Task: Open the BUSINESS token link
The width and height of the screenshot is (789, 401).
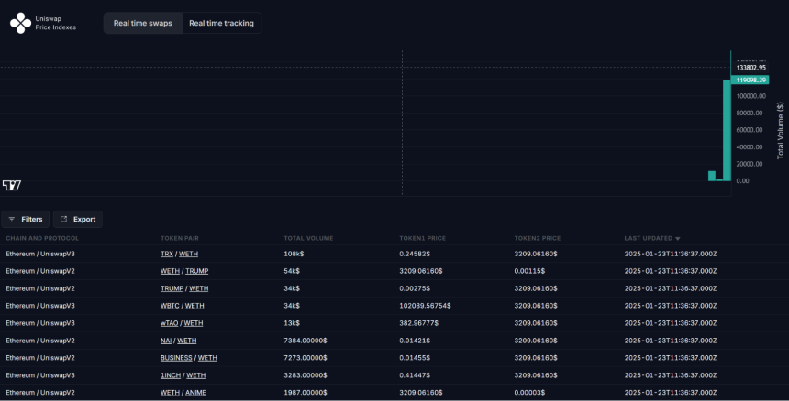Action: [x=176, y=358]
